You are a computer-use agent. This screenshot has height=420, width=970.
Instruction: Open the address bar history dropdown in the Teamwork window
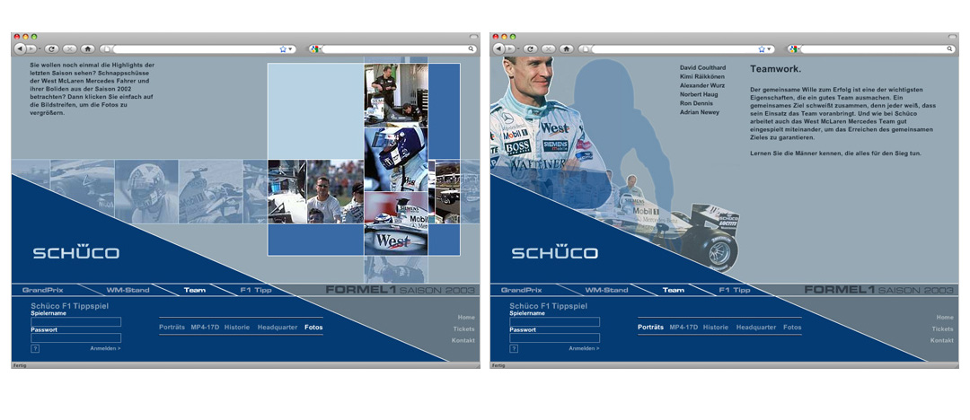click(769, 48)
